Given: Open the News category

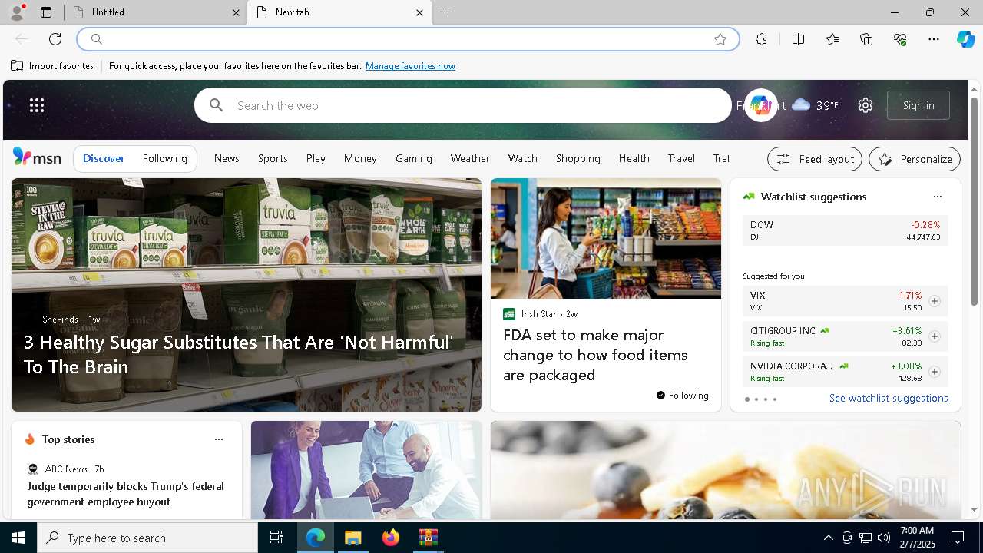Looking at the screenshot, I should pyautogui.click(x=227, y=158).
